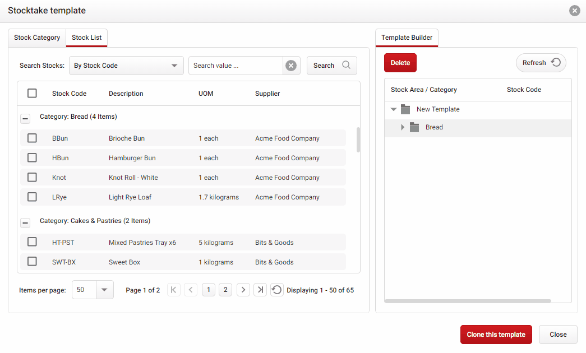Click the next page arrow icon
The height and width of the screenshot is (353, 586).
pyautogui.click(x=243, y=290)
